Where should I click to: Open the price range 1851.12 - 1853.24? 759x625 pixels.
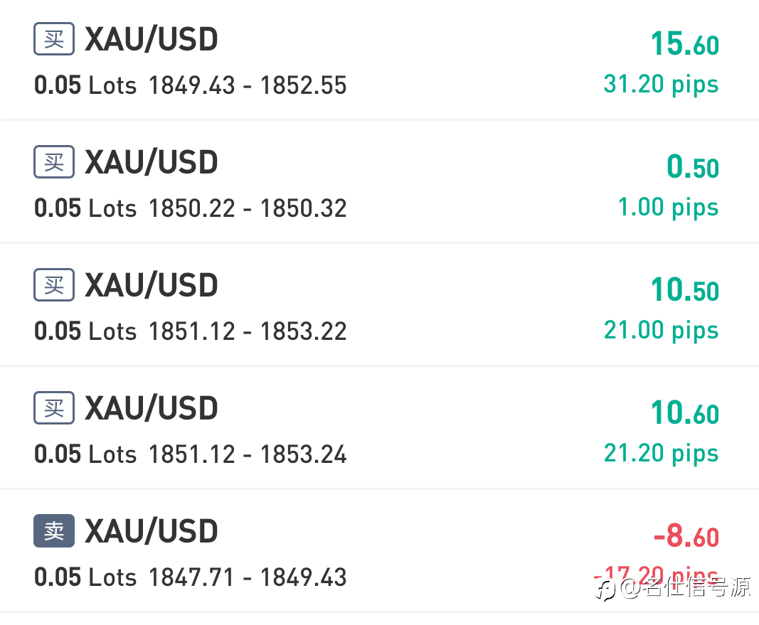click(x=248, y=455)
